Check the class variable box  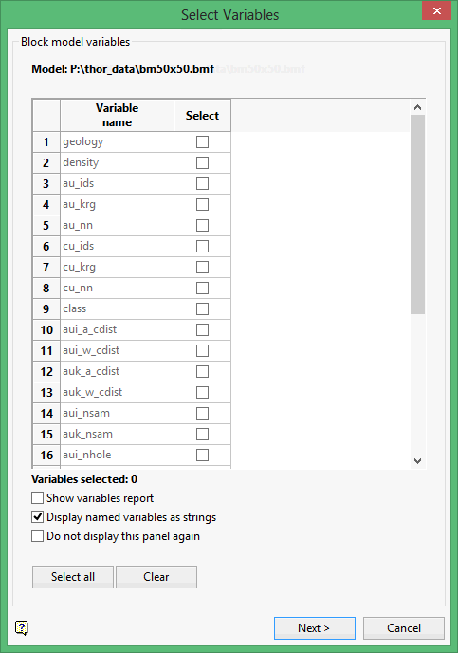click(202, 309)
